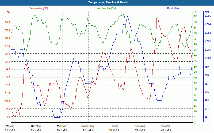Click the "997" pressure axis value

[207, 84]
